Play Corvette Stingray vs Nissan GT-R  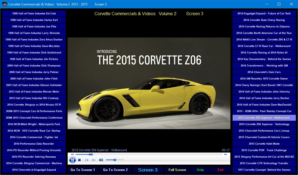click(x=34, y=105)
